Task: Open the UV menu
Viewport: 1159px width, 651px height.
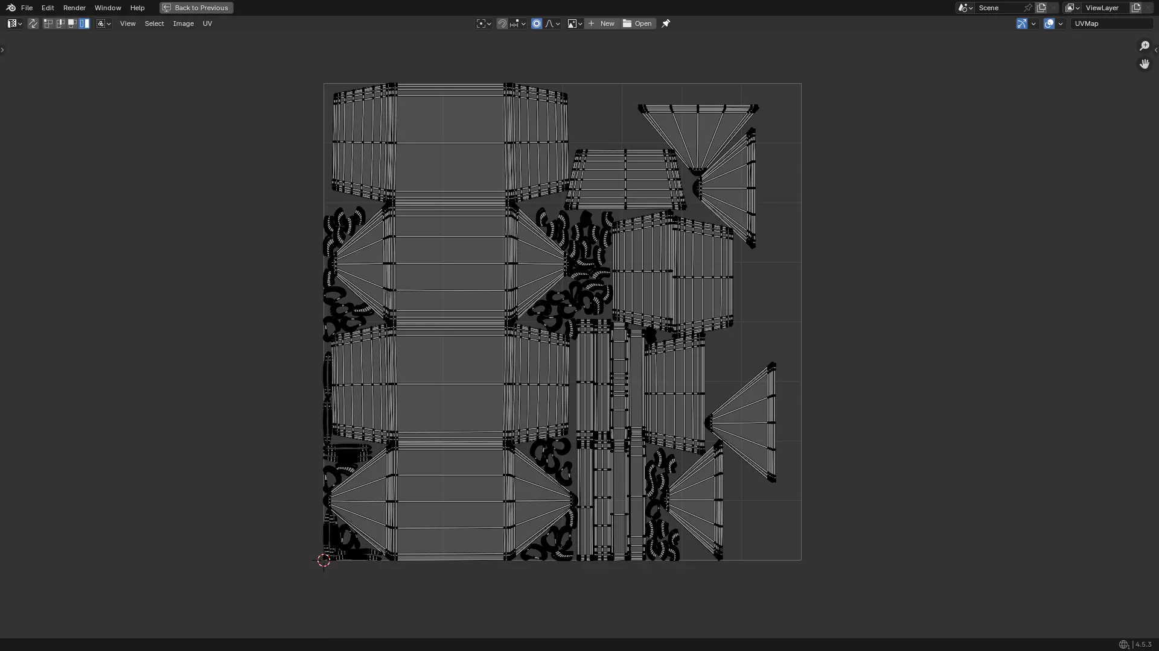Action: 207,24
